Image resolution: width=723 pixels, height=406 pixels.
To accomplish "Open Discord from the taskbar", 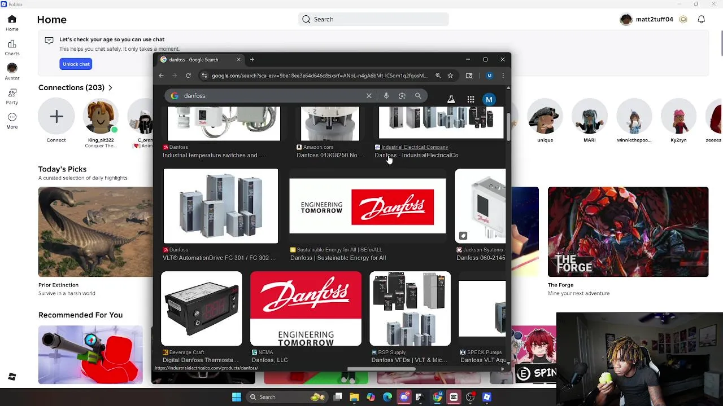I will pyautogui.click(x=404, y=397).
